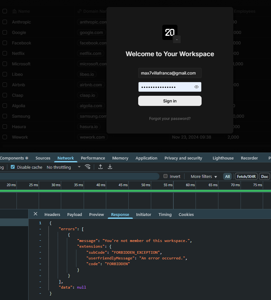Screen dimensions: 271x300
Task: Open the Preview tab
Action: point(96,214)
